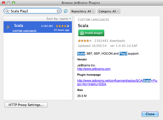Click the '35.5 M' size value
This screenshot has height=120, width=163.
tap(82, 96)
